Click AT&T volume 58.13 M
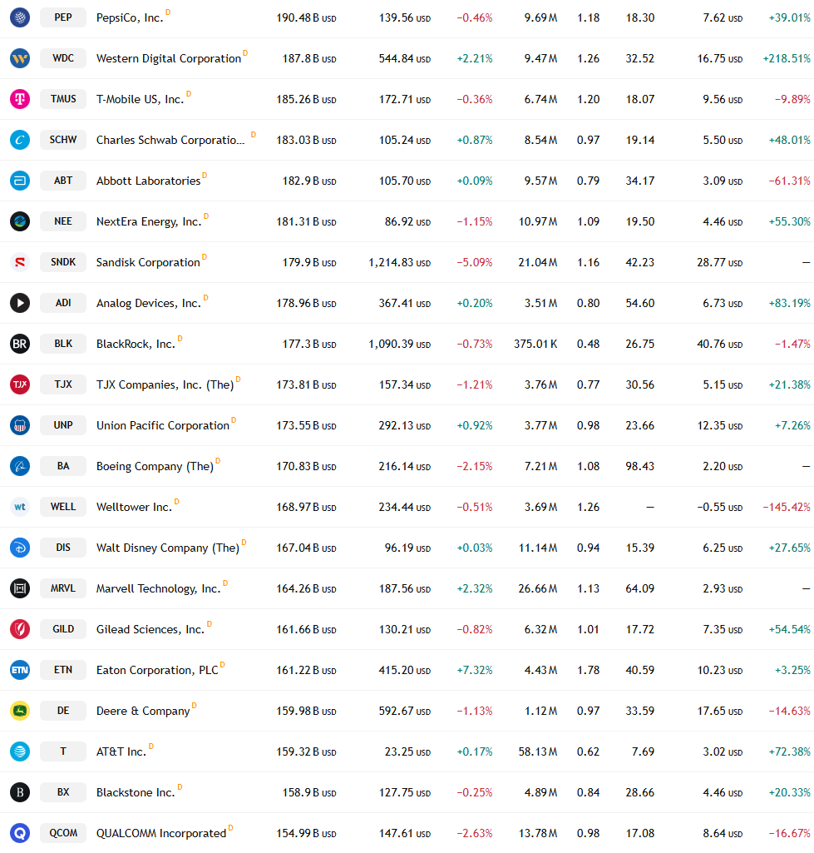 (x=538, y=751)
